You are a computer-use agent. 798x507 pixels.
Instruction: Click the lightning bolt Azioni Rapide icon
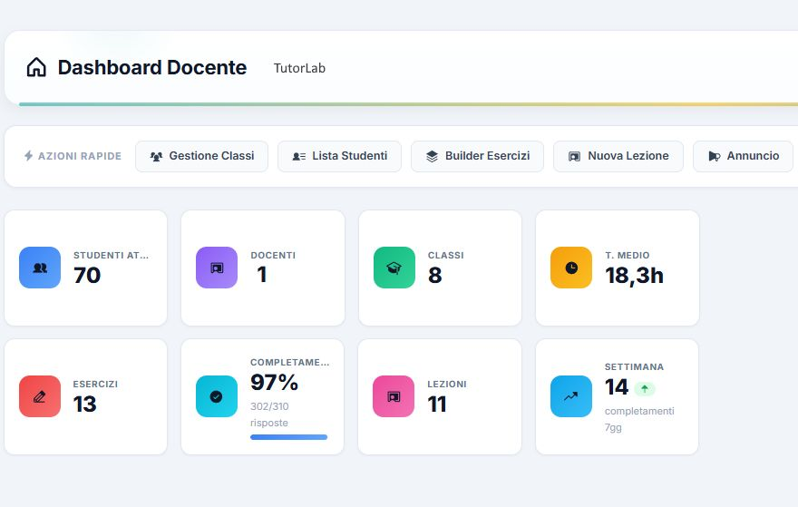click(28, 156)
